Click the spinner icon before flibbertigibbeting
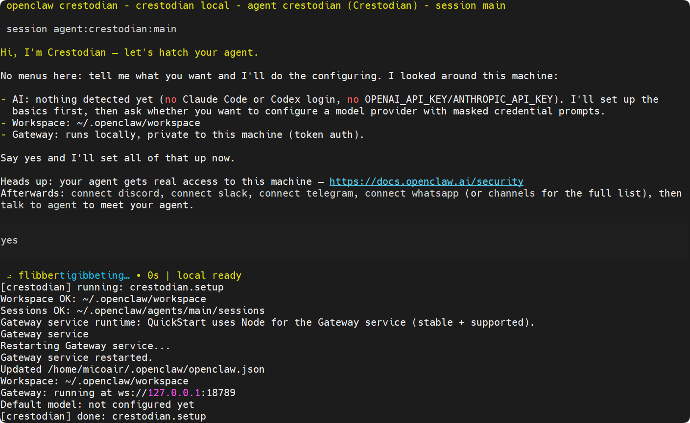The width and height of the screenshot is (690, 423). 9,276
